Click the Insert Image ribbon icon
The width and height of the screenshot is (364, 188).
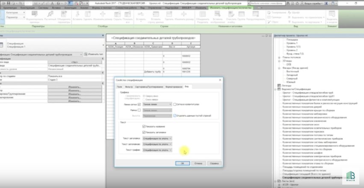pyautogui.click(x=218, y=15)
